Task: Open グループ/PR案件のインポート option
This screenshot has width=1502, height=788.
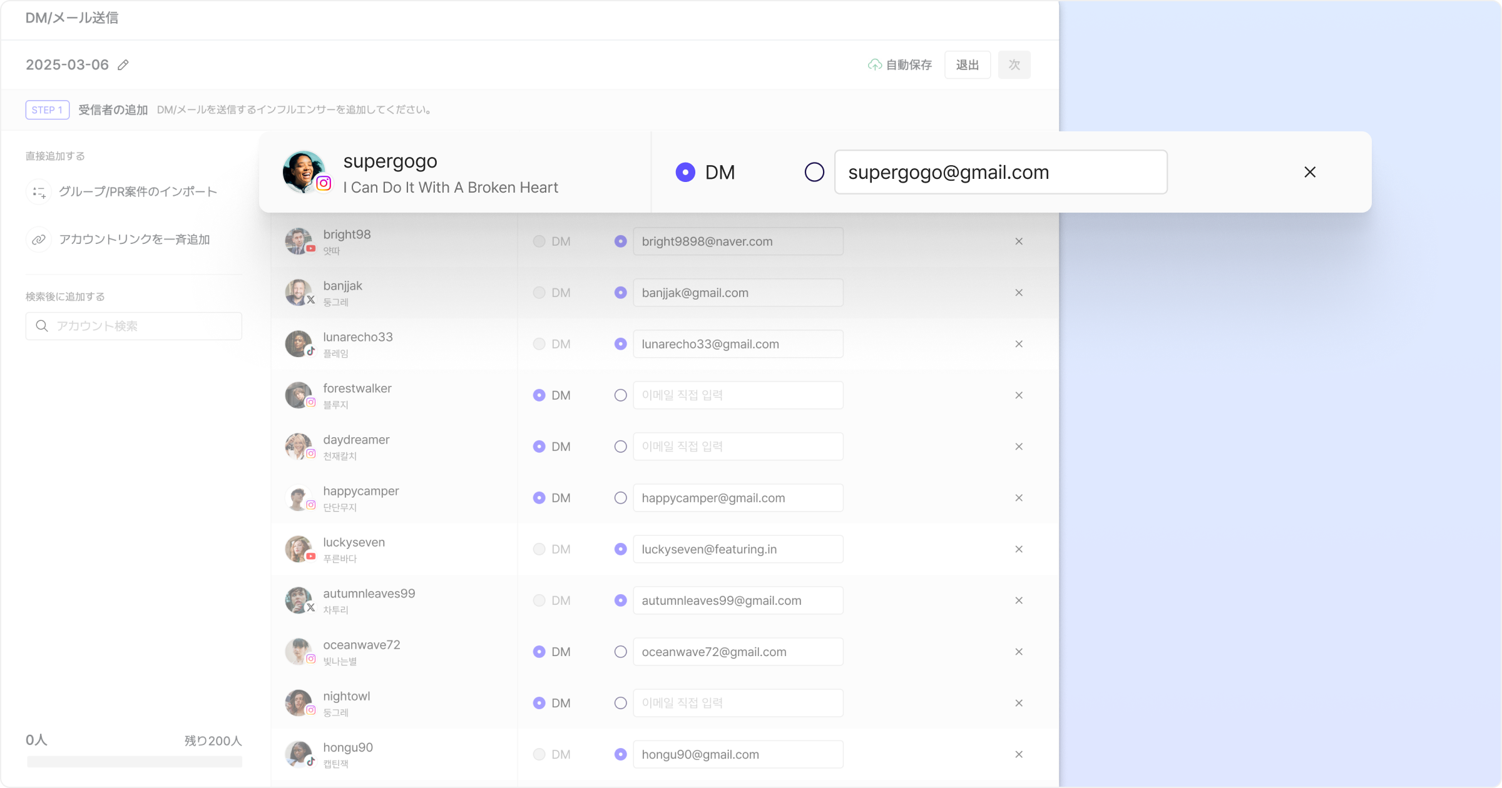Action: point(138,192)
